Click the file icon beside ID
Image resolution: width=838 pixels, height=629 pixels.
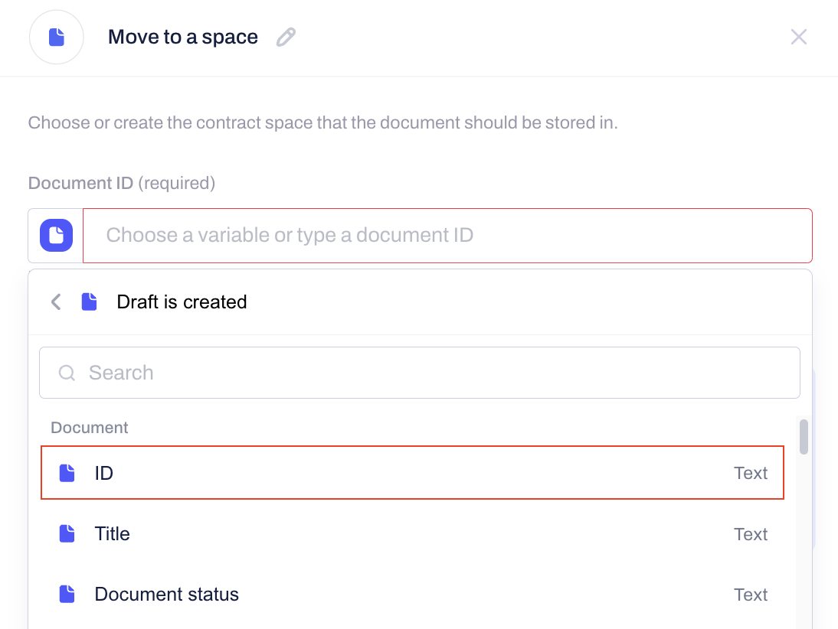pos(67,473)
